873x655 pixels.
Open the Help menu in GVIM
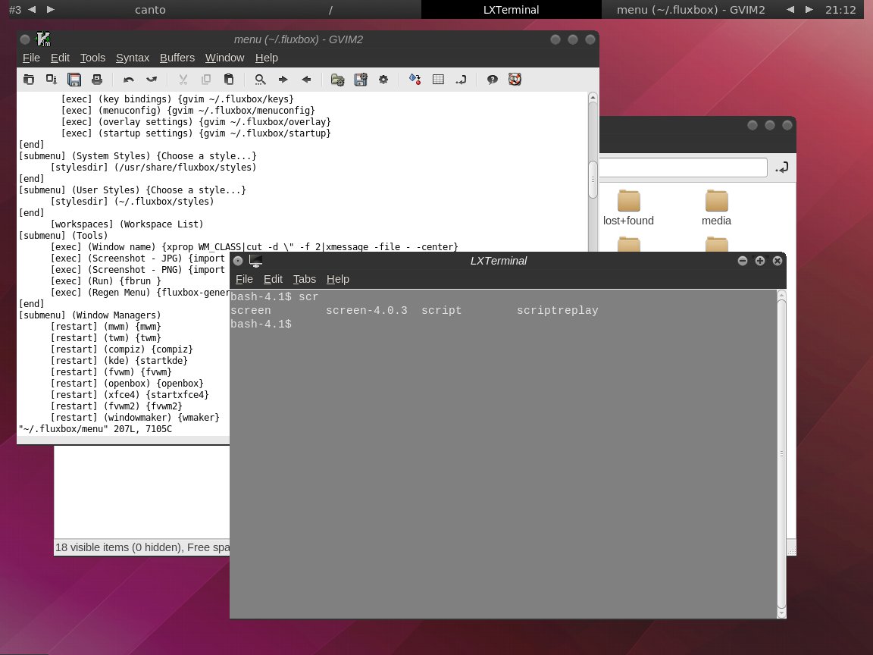pos(267,58)
